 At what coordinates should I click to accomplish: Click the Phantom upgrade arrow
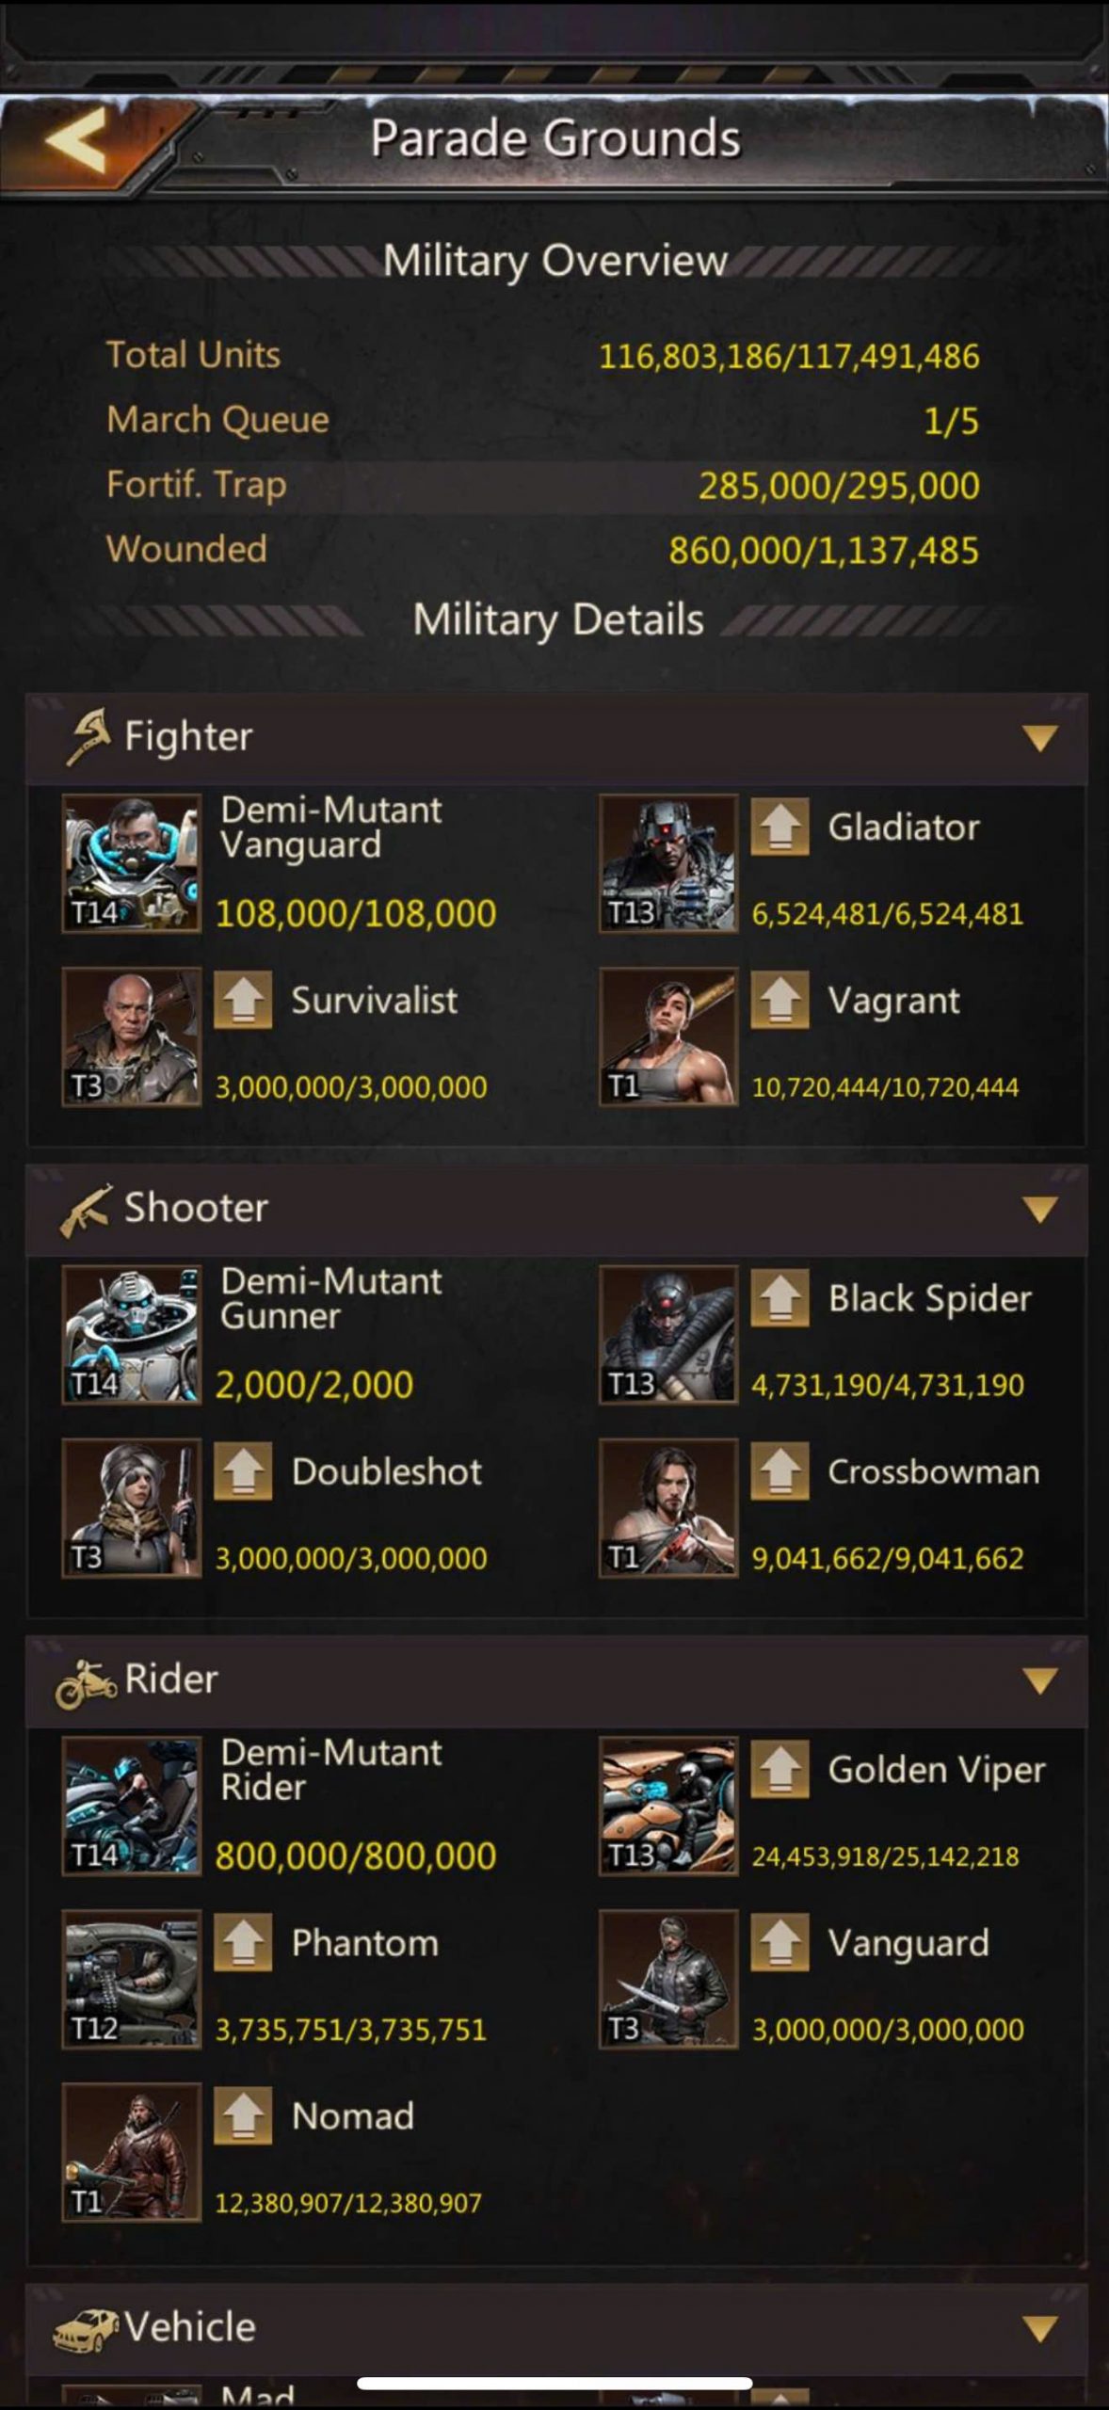coord(243,1942)
